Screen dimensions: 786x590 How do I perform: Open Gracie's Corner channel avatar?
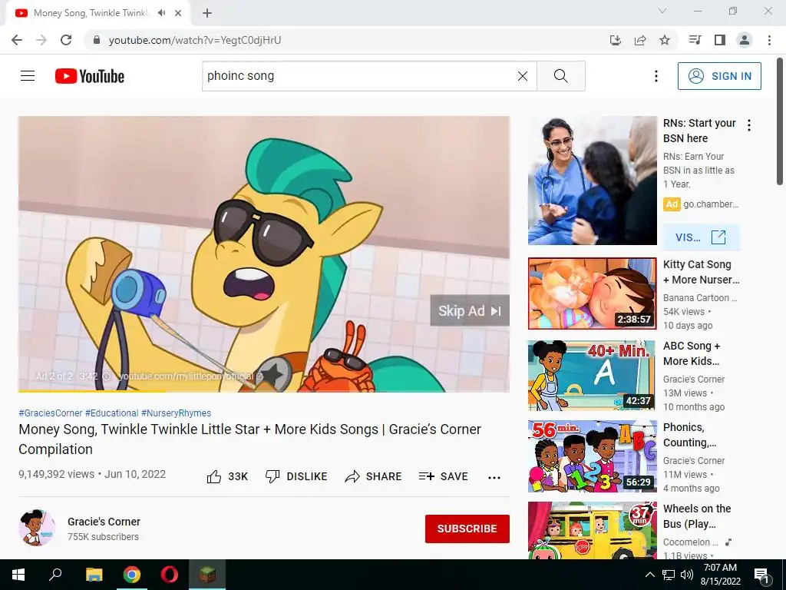coord(37,528)
